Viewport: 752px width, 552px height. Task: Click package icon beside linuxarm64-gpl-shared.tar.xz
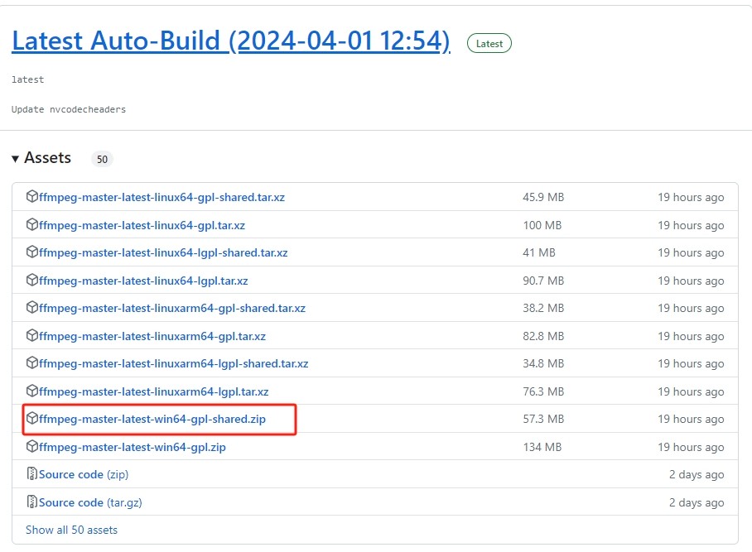(31, 308)
